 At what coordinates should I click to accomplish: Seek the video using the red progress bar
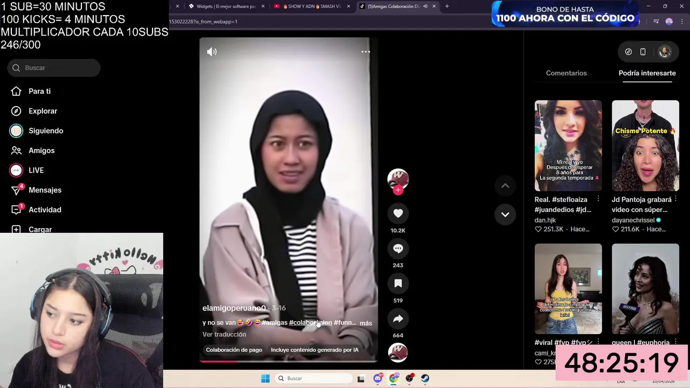tap(288, 361)
